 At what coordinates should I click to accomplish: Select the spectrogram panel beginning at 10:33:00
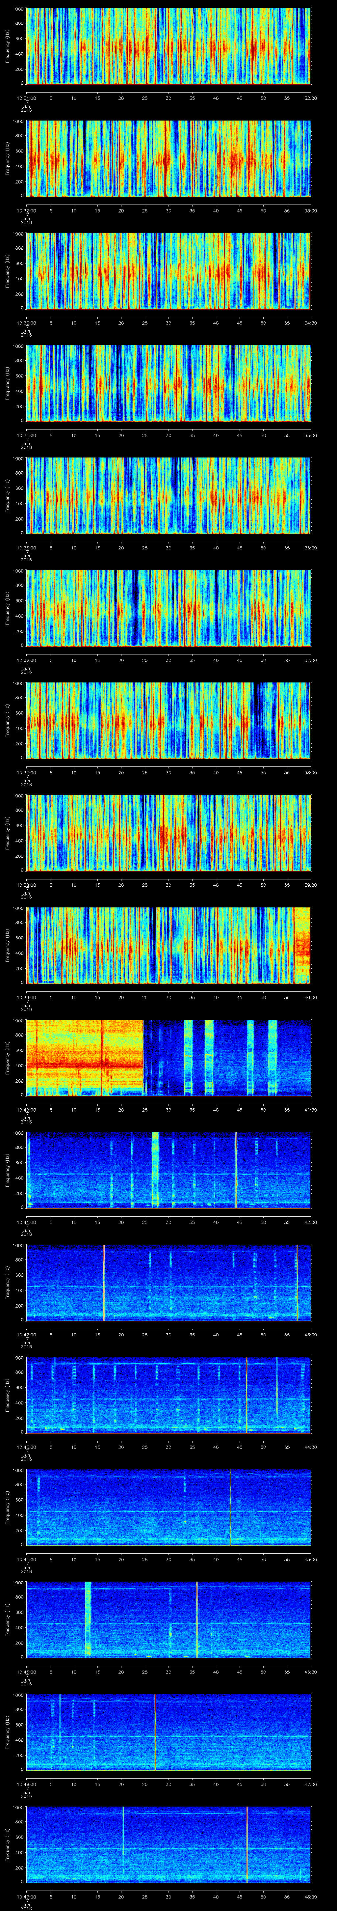[x=168, y=271]
